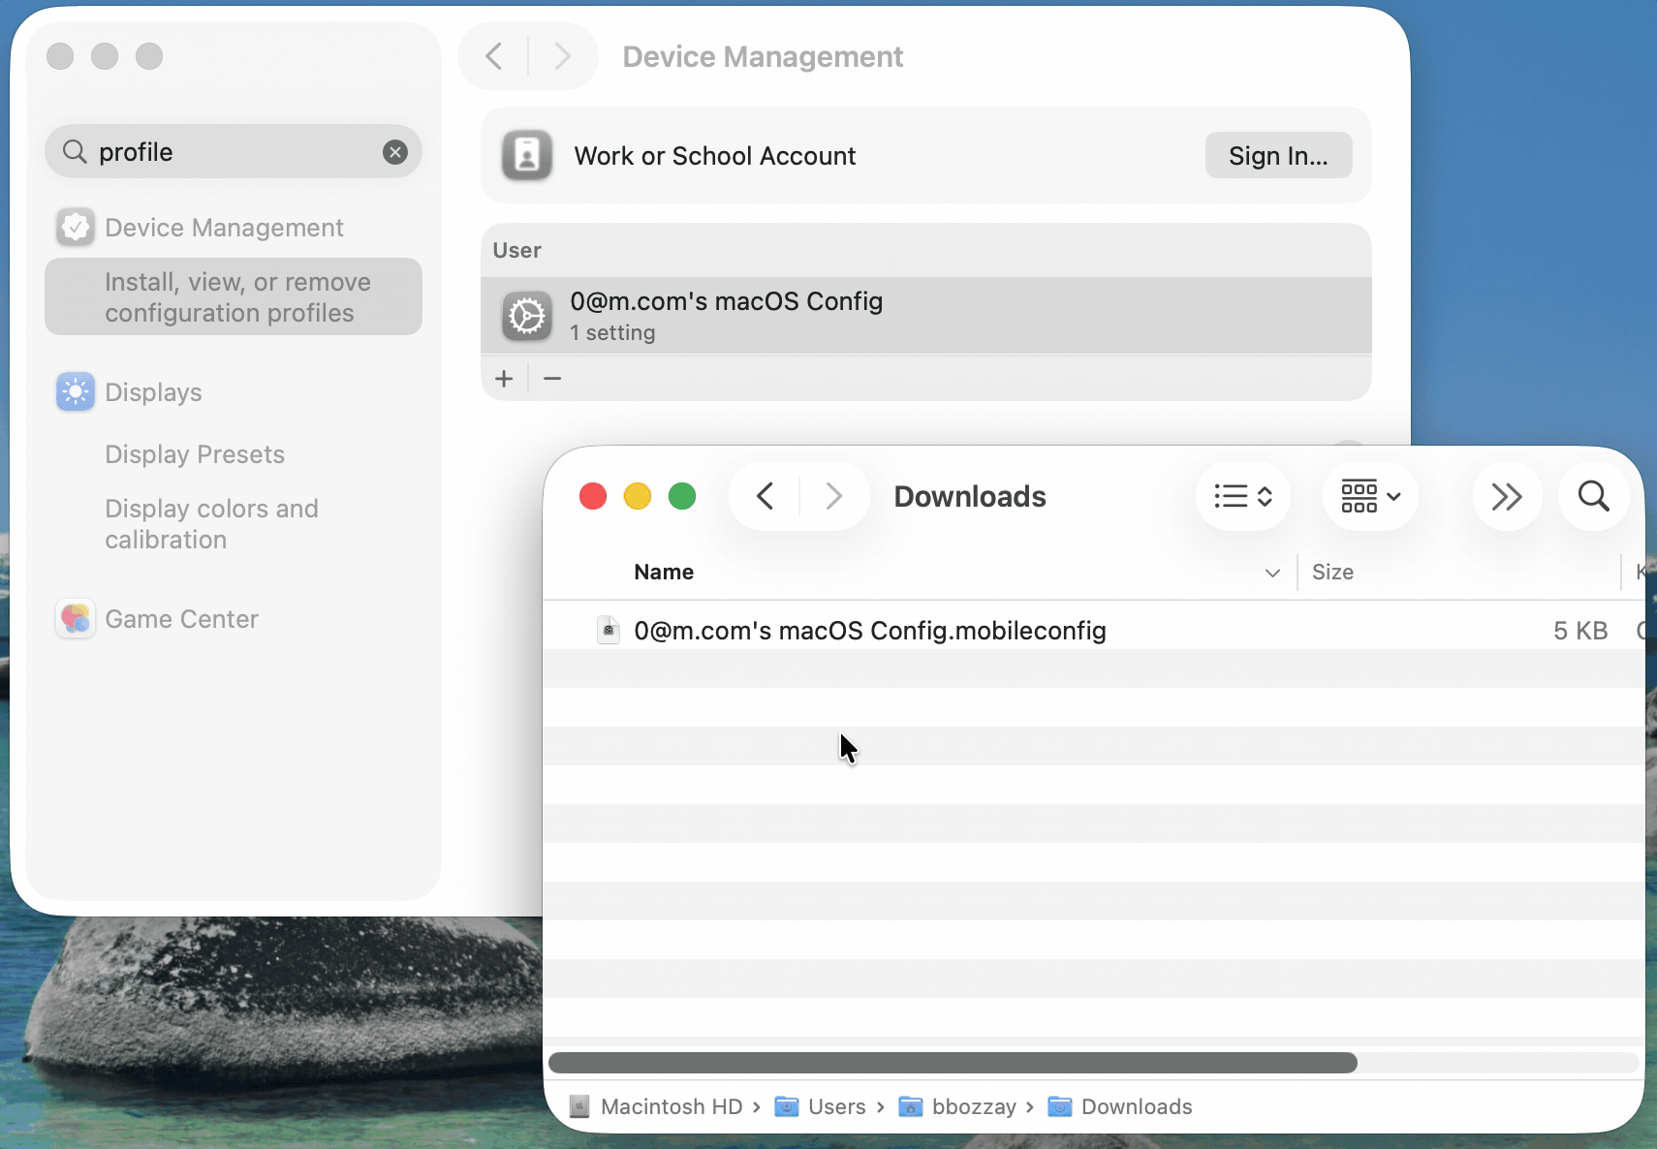Select the mobileconfig file in Downloads

pyautogui.click(x=869, y=631)
